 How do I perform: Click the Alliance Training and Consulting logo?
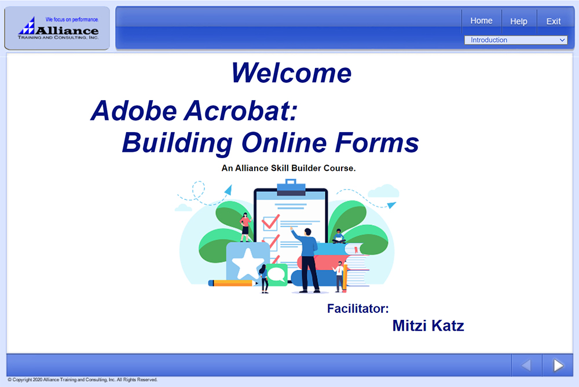tap(57, 28)
